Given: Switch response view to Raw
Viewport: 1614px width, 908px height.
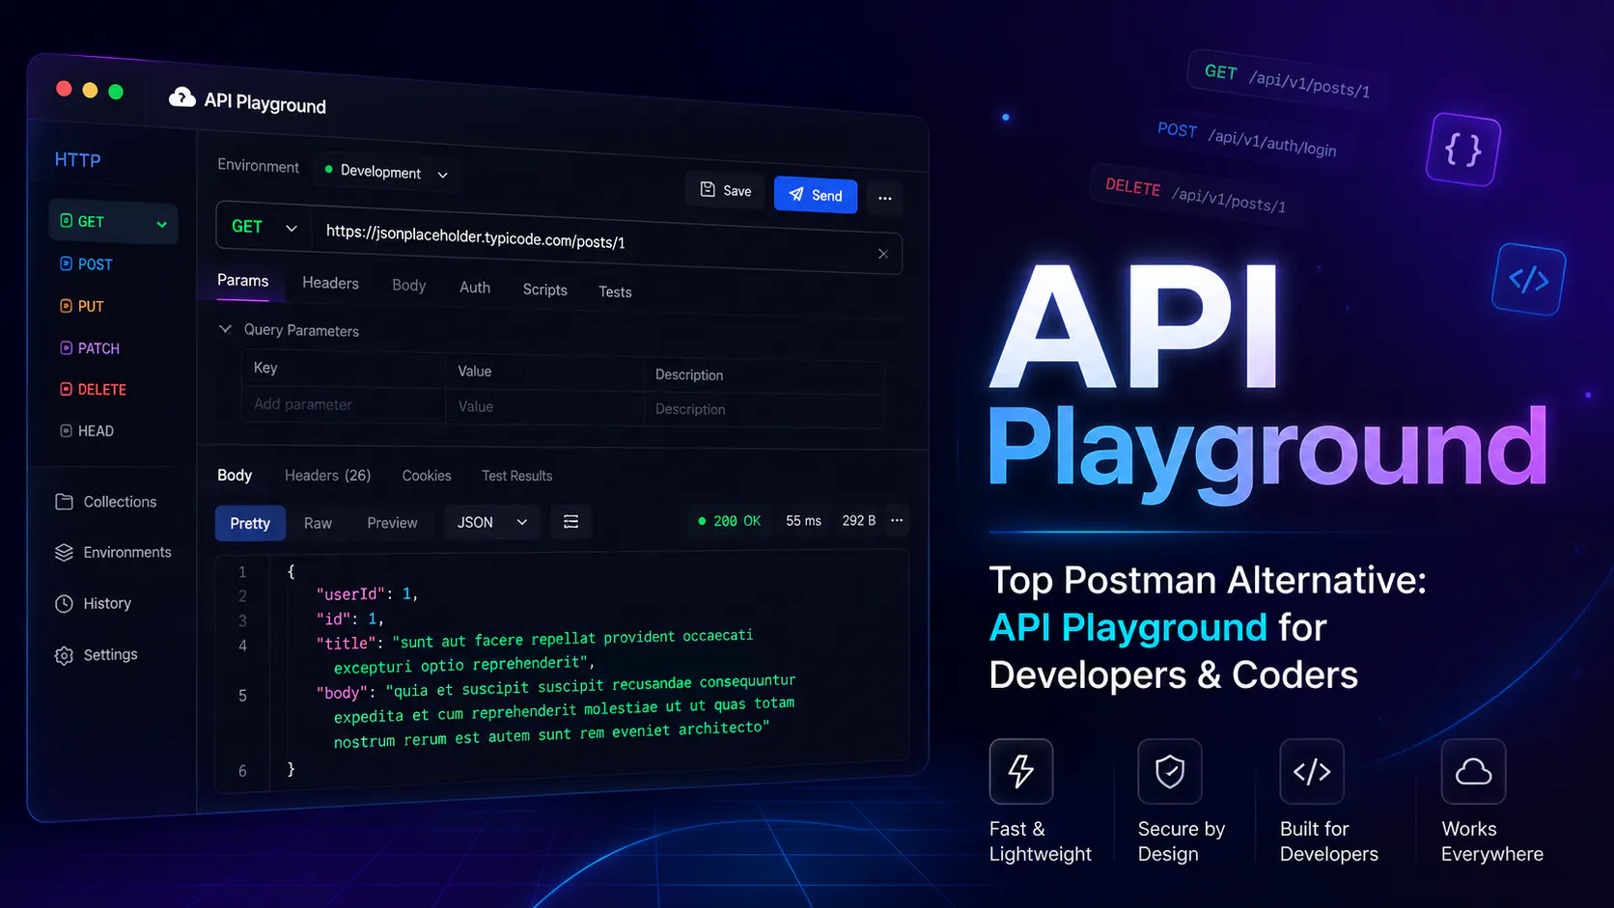Looking at the screenshot, I should [x=318, y=523].
